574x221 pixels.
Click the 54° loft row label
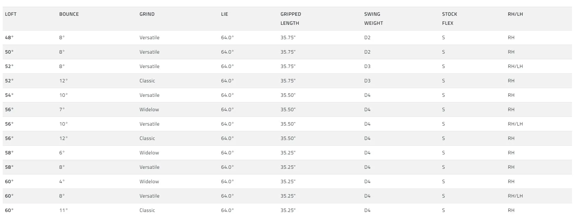(x=9, y=95)
